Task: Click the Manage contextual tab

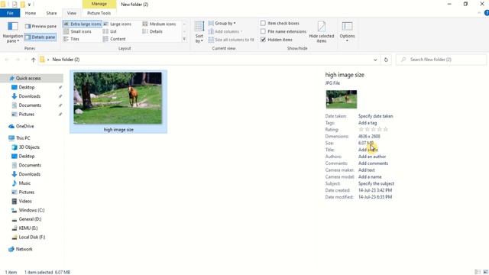Action: pyautogui.click(x=99, y=4)
